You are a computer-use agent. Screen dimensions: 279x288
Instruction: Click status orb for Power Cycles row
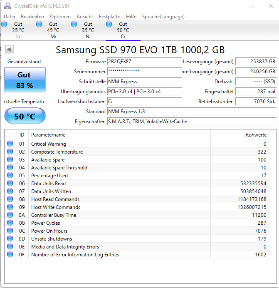click(10, 223)
